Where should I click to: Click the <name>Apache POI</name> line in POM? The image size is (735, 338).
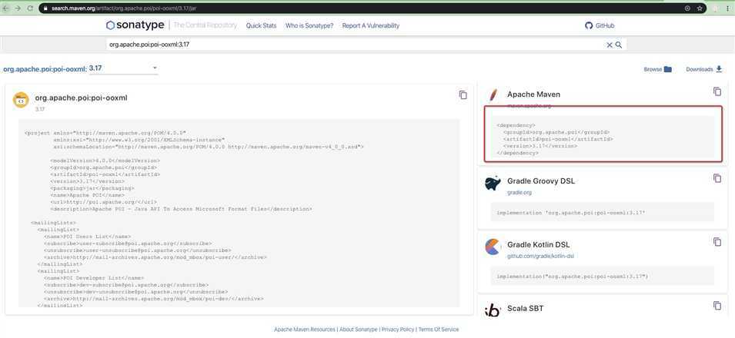click(x=88, y=195)
